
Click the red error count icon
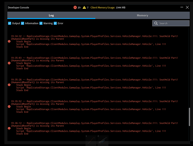point(75,7)
